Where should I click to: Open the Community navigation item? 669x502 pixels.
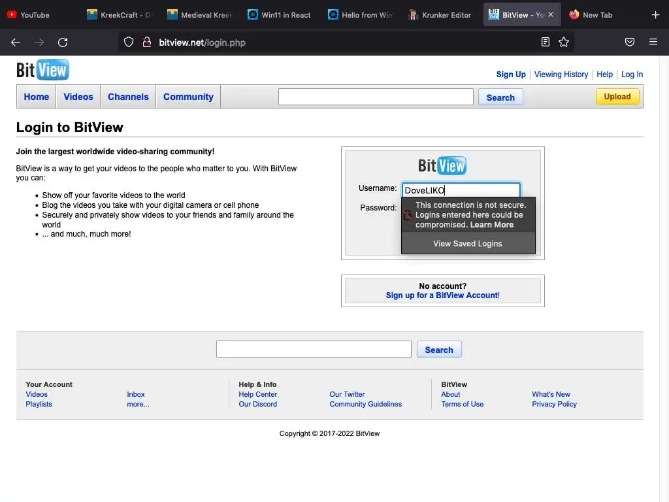click(x=188, y=97)
